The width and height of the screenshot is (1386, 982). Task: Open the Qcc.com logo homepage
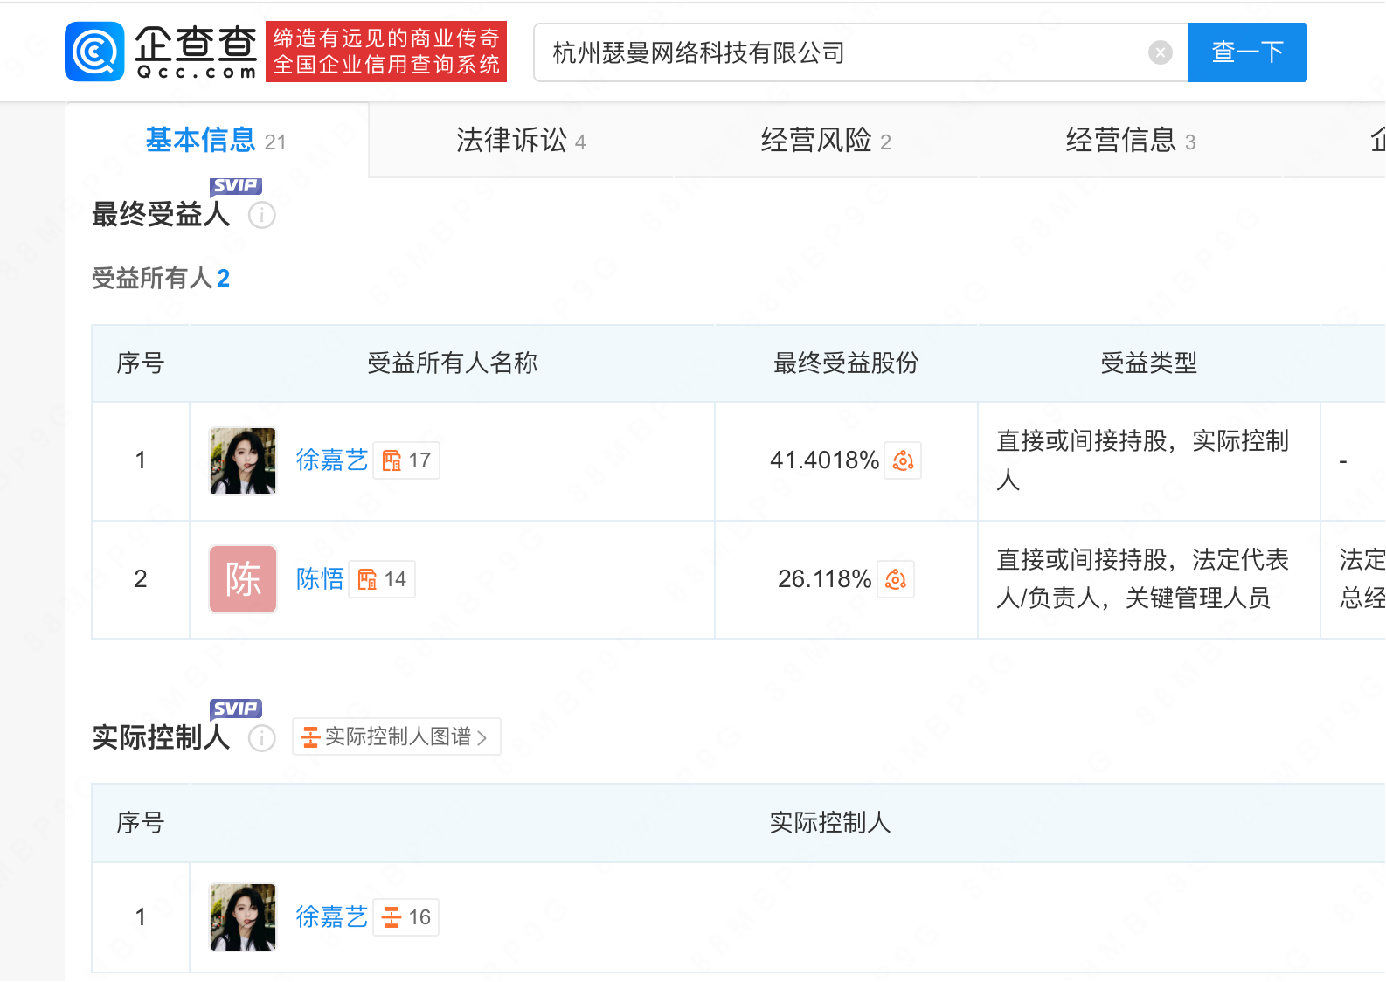(x=162, y=52)
